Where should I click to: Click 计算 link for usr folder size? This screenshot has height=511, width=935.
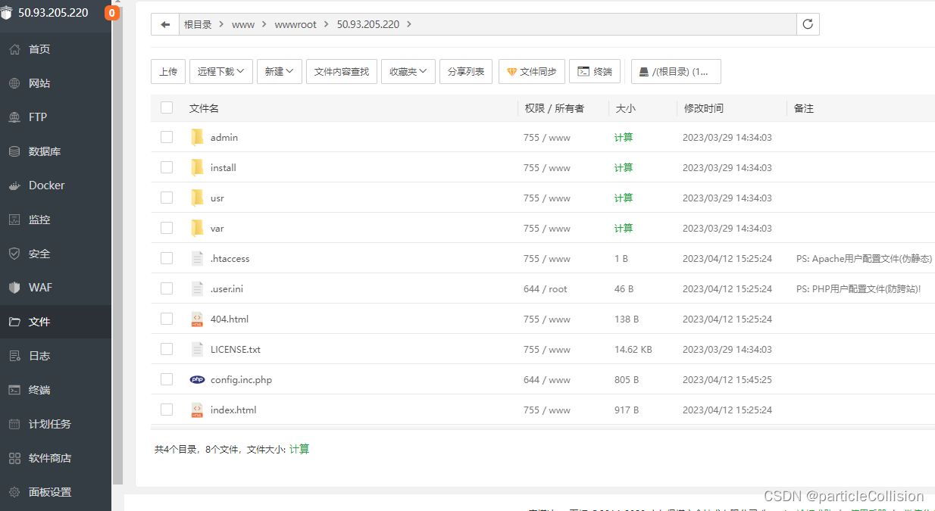[x=623, y=198]
